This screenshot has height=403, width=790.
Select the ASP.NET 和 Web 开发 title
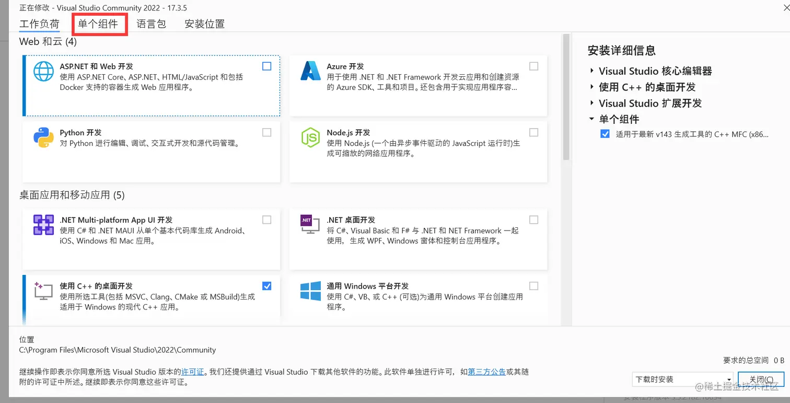pyautogui.click(x=97, y=66)
